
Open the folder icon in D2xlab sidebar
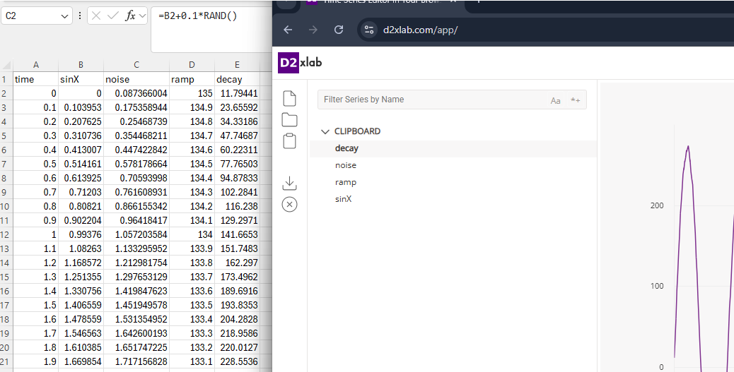289,120
